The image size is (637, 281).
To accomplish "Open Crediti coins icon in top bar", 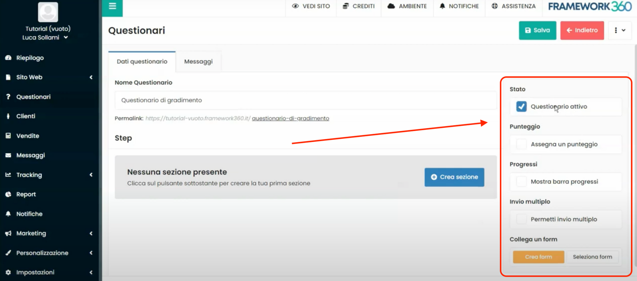I will coord(345,6).
